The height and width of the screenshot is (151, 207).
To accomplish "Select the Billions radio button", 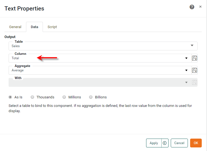I will (91, 97).
